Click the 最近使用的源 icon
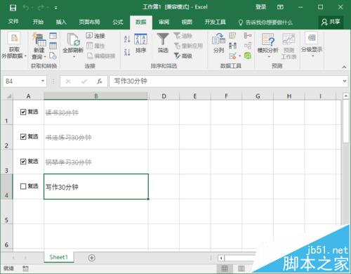The image size is (351, 274). 53,56
